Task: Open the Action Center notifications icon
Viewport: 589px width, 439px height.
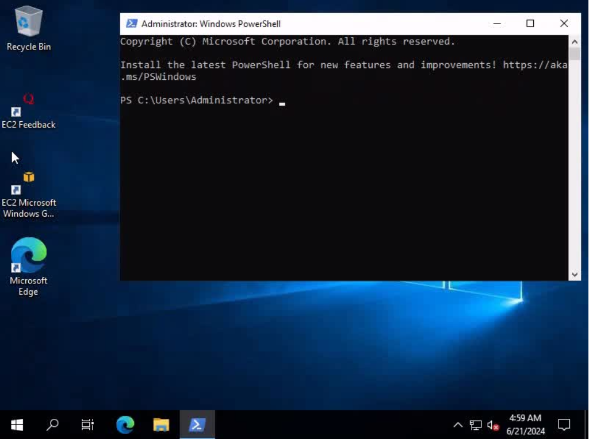Action: coord(564,425)
